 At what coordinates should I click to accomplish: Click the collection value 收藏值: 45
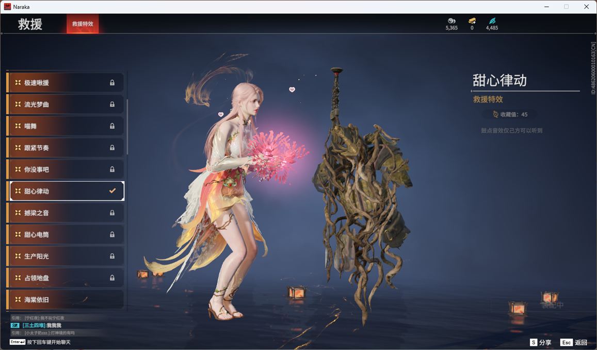[513, 114]
